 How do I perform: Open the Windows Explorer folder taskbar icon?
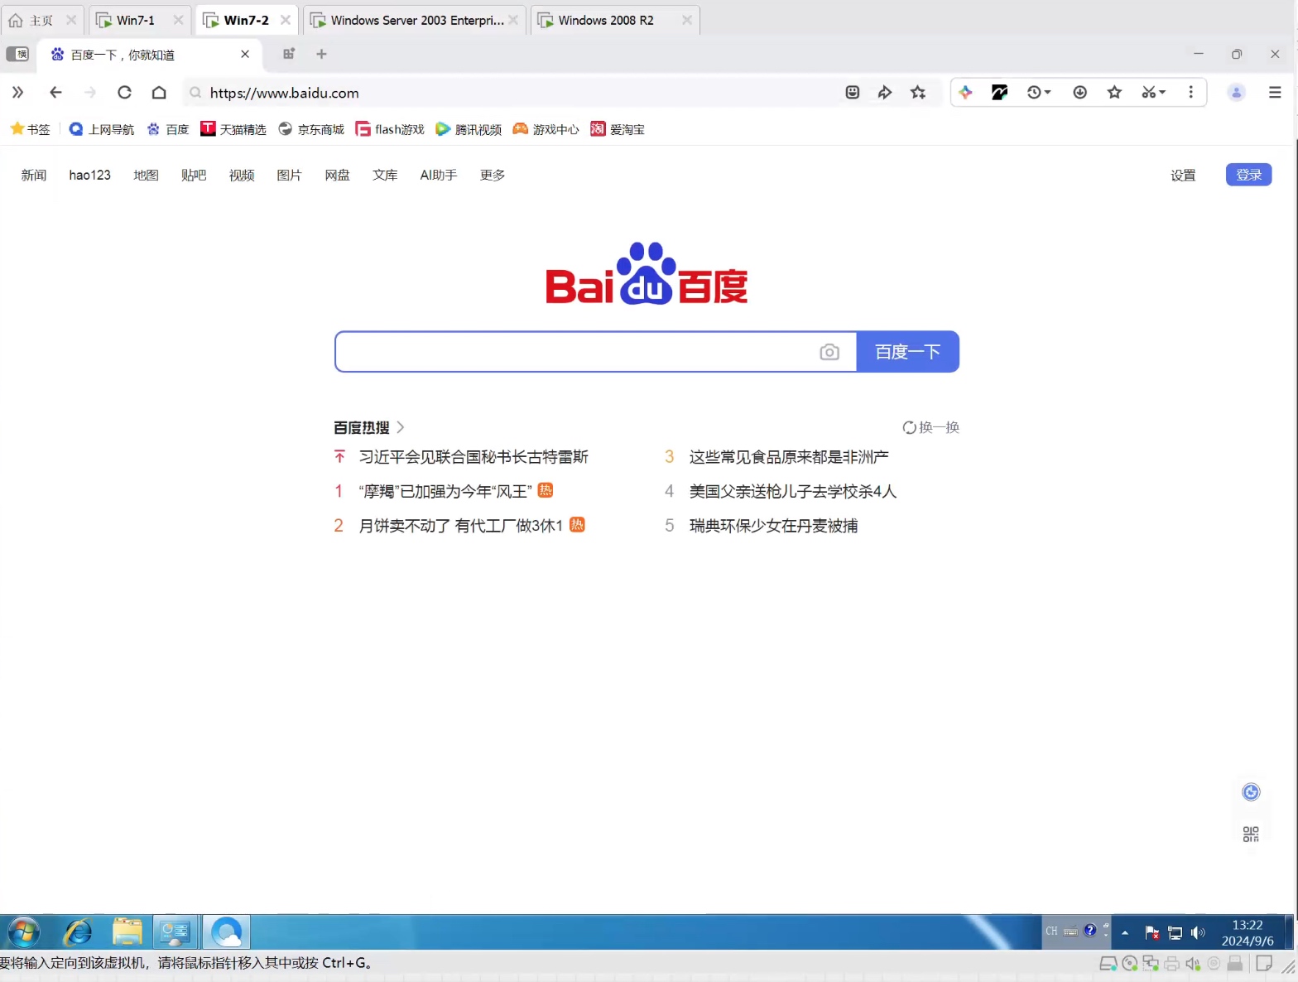coord(127,932)
